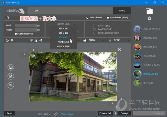
Task: Click the r.EASY.ze logo hand icon
Action: point(22,11)
